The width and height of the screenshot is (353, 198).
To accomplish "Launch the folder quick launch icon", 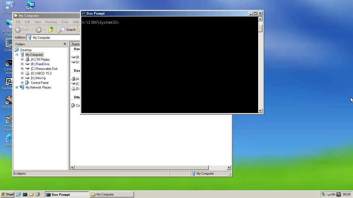I will (31, 194).
